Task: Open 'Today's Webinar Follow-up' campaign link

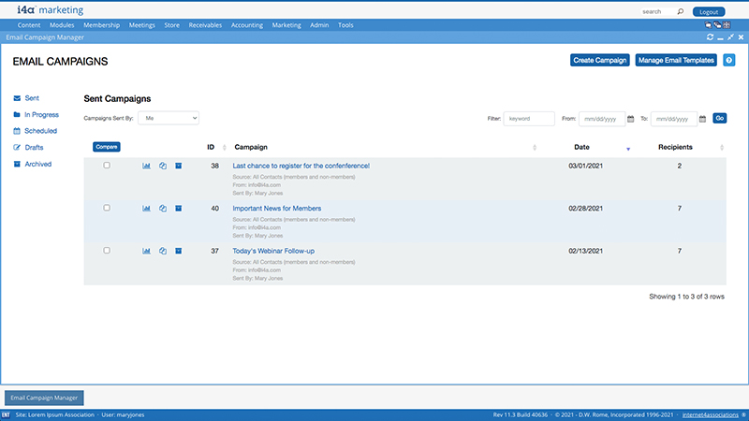Action: 273,251
